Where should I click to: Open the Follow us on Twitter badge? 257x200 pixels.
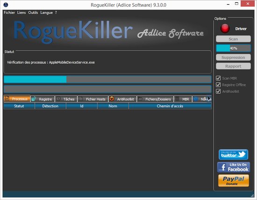[233, 154]
